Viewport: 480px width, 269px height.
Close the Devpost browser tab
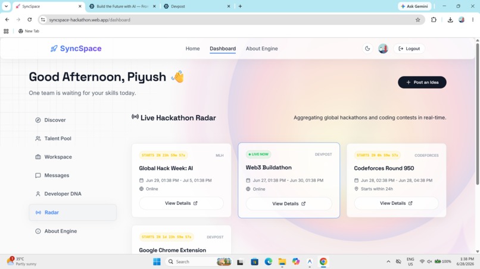coord(228,6)
